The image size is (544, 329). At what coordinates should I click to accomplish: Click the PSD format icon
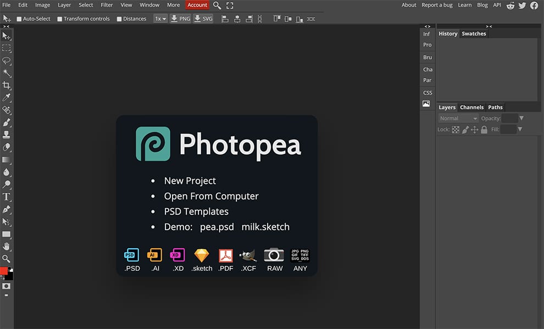132,255
